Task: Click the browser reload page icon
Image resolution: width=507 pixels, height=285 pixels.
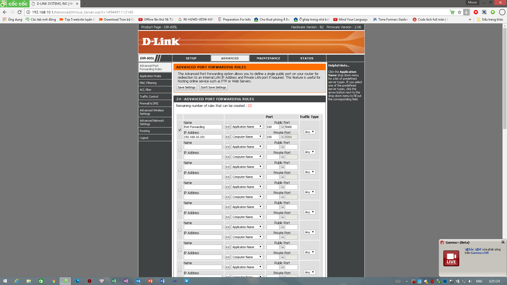Action: [x=20, y=12]
